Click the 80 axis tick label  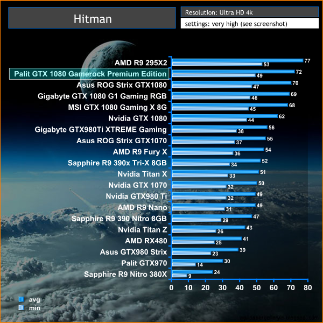[x=308, y=287]
